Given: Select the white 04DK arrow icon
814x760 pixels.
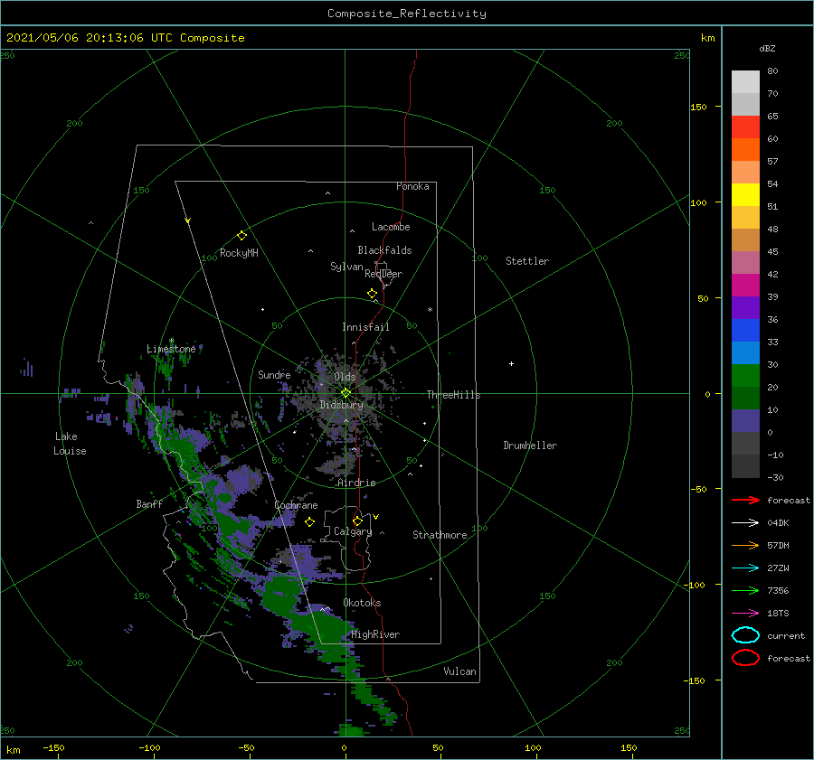Looking at the screenshot, I should pyautogui.click(x=745, y=522).
